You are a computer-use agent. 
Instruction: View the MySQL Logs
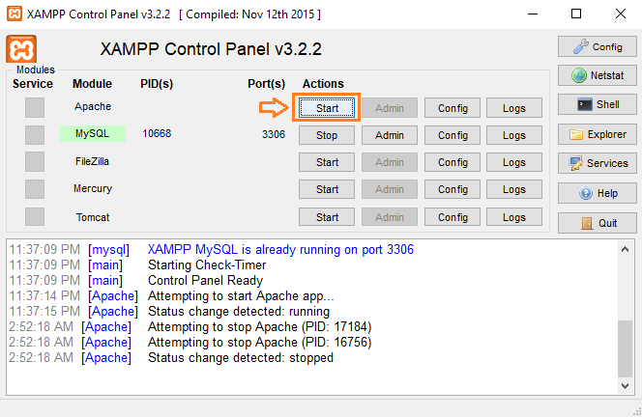click(514, 135)
